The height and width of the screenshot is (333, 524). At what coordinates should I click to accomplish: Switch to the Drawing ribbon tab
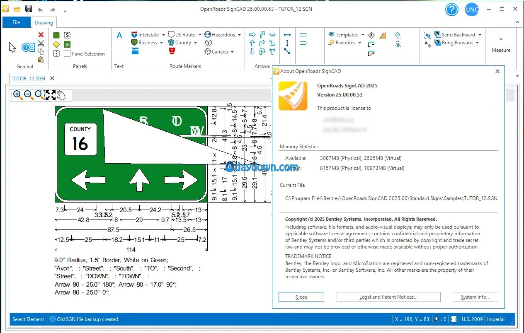point(44,23)
